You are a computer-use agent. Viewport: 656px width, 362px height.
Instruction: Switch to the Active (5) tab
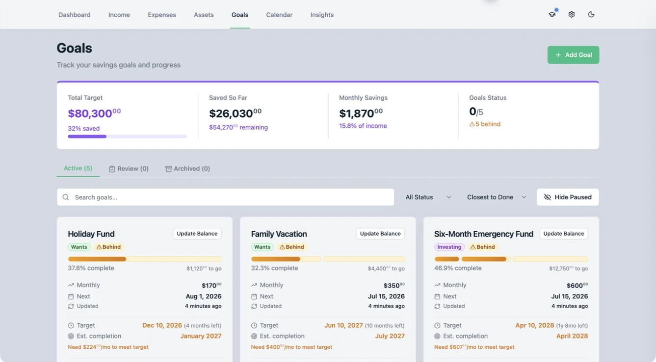click(x=78, y=169)
